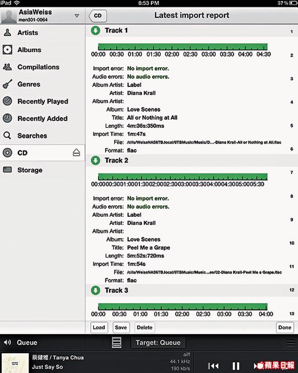The width and height of the screenshot is (298, 373).
Task: Eject the CD using eject icon
Action: (x=76, y=152)
